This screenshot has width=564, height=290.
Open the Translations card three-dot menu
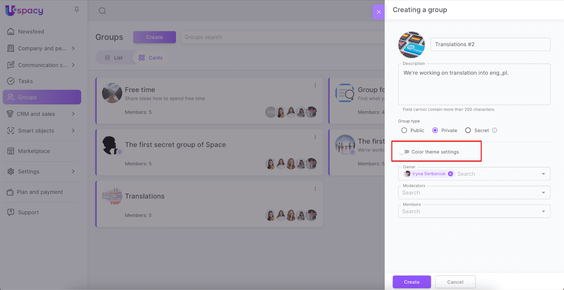point(315,189)
